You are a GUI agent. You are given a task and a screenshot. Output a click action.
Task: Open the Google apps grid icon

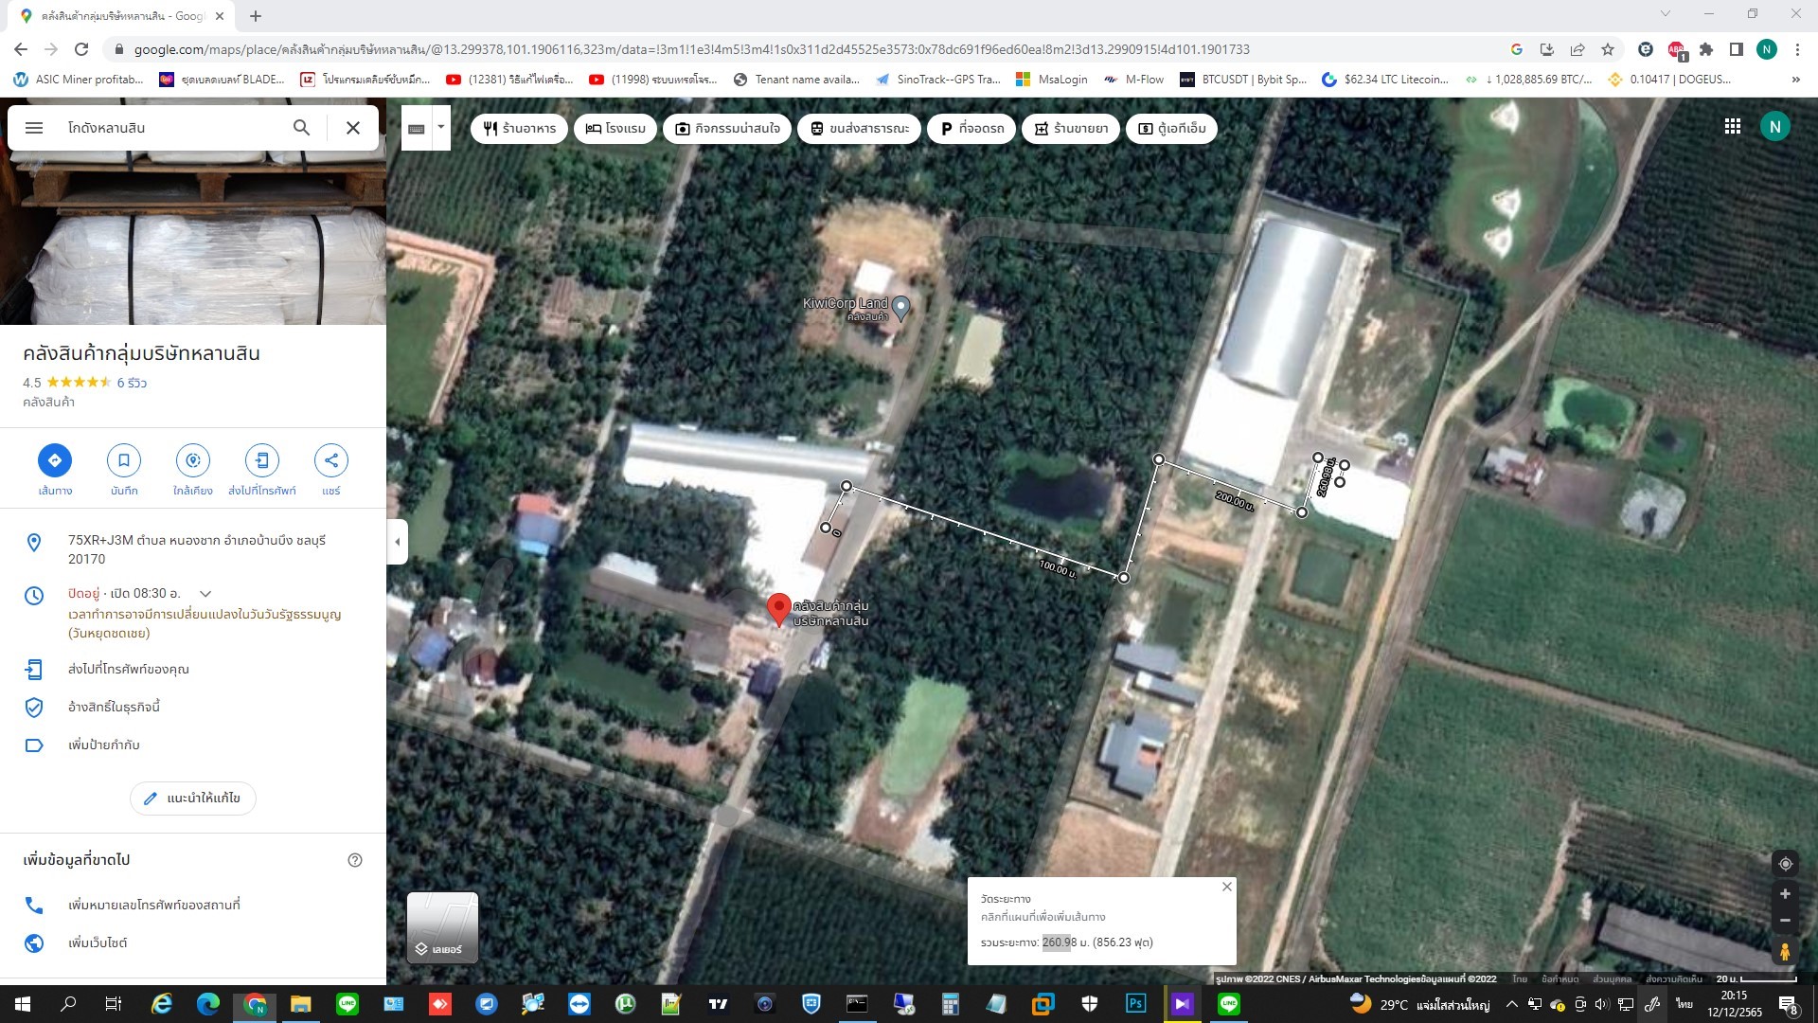(1732, 127)
